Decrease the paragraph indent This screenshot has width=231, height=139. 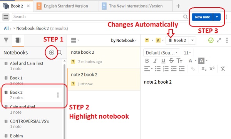click(174, 69)
